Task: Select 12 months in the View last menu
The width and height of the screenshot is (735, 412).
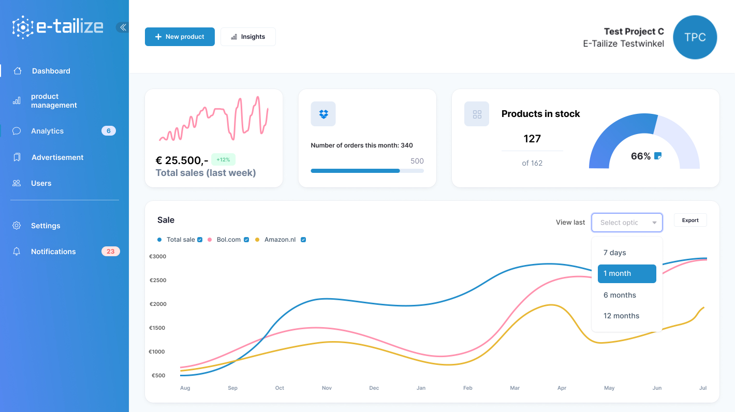Action: [621, 316]
